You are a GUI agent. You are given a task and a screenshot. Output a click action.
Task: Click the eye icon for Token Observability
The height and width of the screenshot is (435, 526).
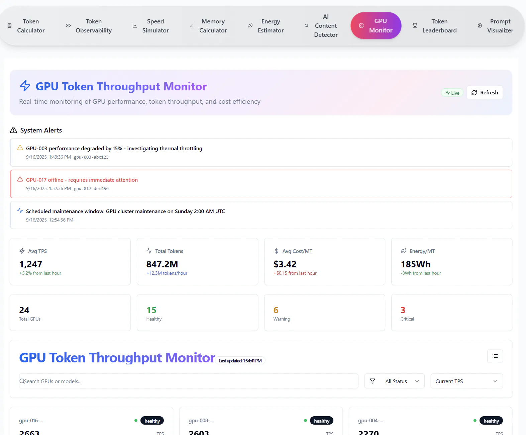click(68, 26)
